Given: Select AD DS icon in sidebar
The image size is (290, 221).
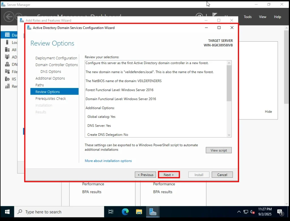Looking at the screenshot, I should (x=7, y=57).
